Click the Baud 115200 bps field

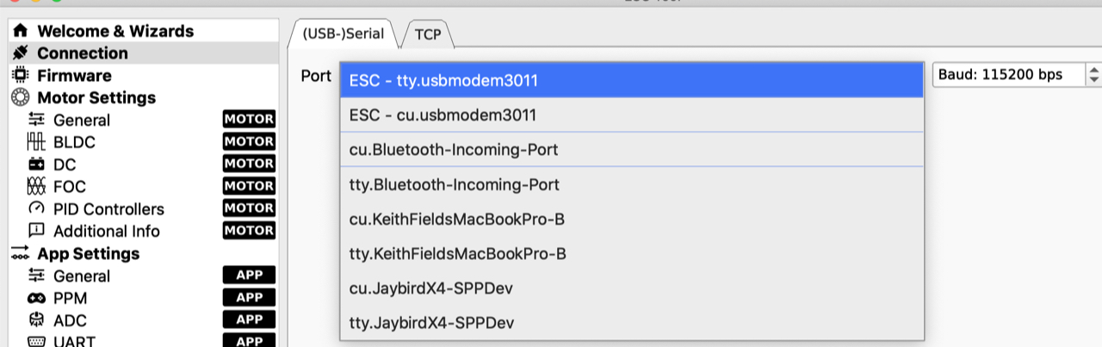point(1007,75)
